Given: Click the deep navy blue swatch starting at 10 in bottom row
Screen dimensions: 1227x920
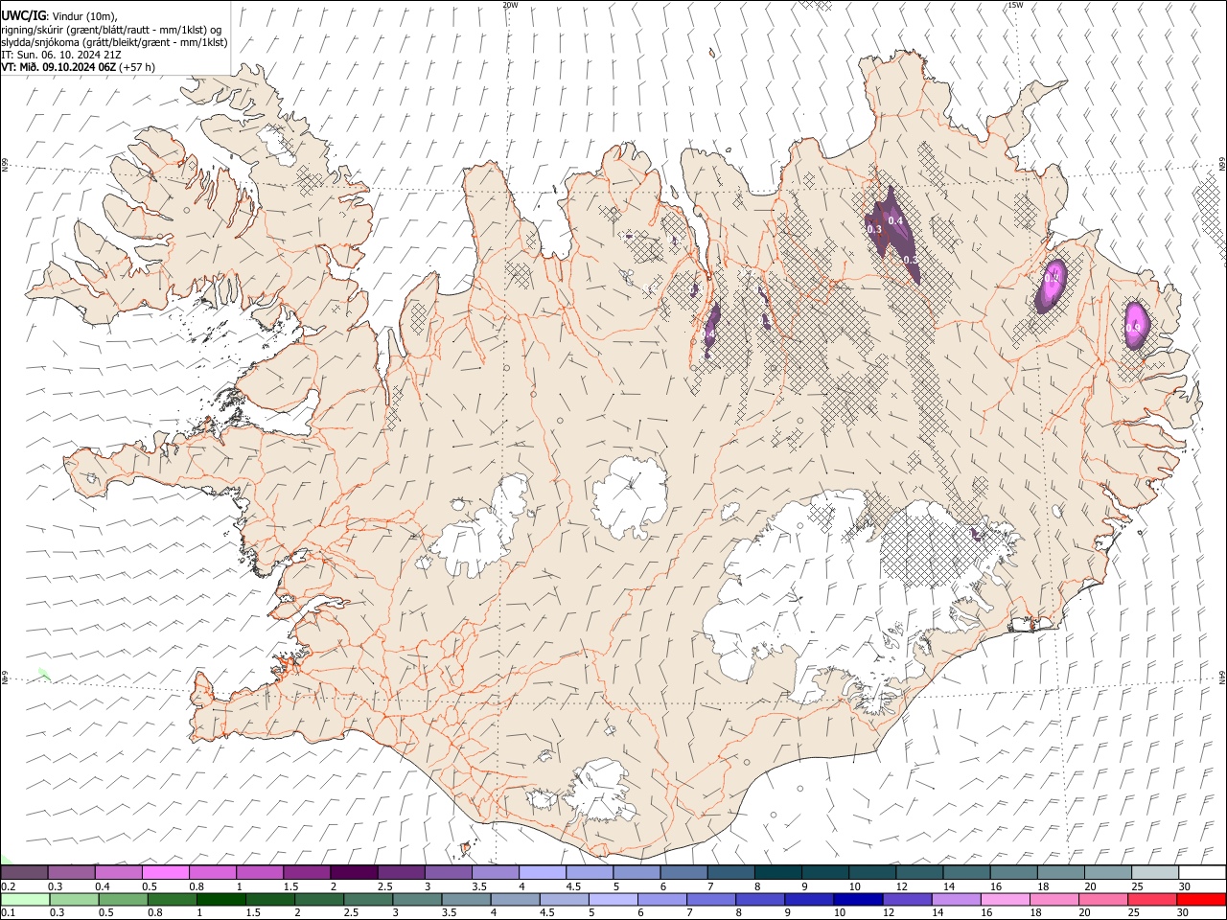Looking at the screenshot, I should 858,900.
